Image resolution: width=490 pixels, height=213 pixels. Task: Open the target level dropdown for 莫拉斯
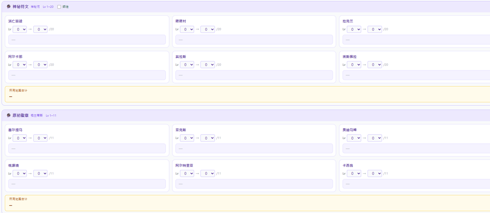pos(207,65)
